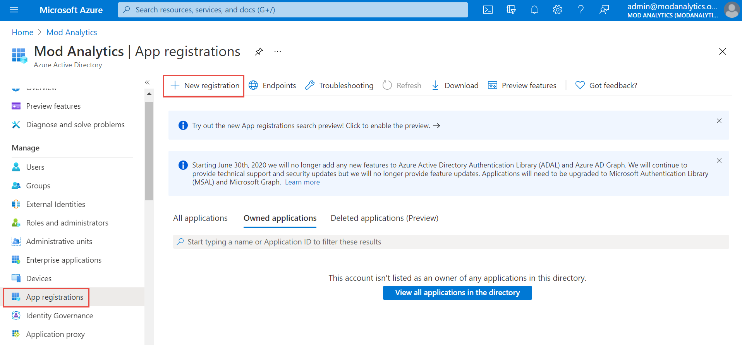Open the Mod Analytics breadcrumb link

coord(72,32)
